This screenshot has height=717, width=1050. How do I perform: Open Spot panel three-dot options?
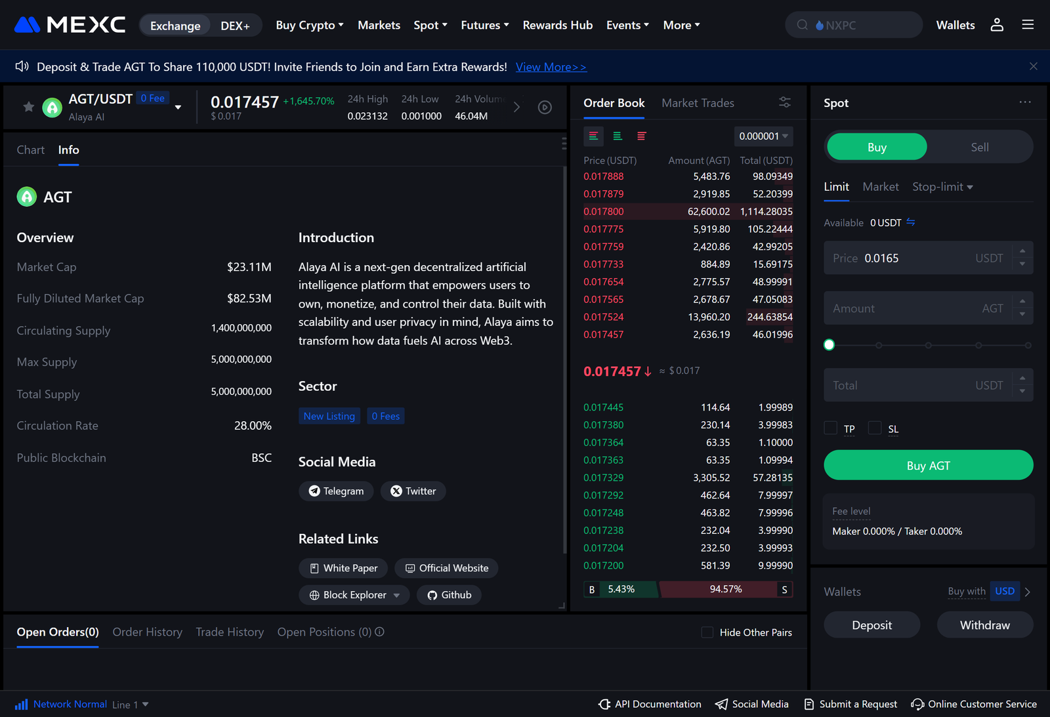click(x=1024, y=102)
